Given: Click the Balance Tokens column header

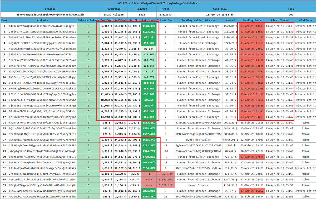Looking at the screenshot, I should coord(88,20).
